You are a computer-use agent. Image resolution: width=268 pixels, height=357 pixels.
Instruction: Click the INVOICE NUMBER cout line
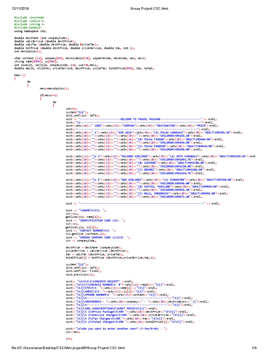[x=120, y=285]
